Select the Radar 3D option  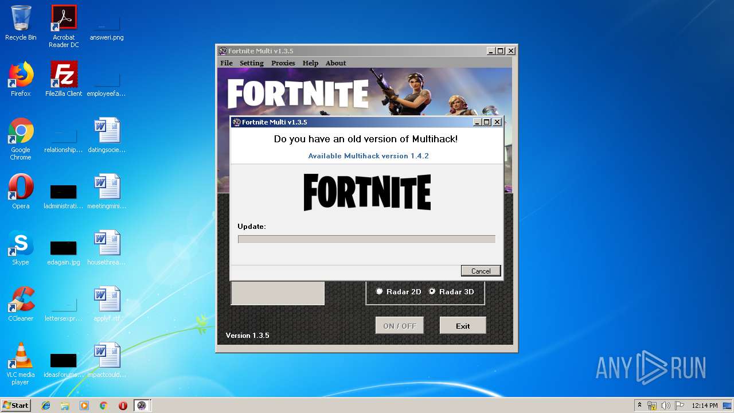pos(451,291)
